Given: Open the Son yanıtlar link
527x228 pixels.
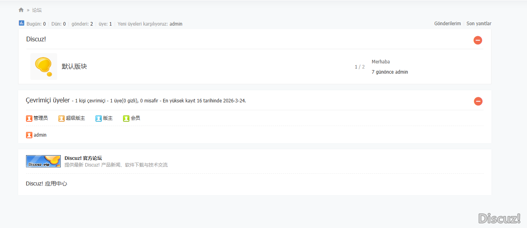Looking at the screenshot, I should (479, 24).
